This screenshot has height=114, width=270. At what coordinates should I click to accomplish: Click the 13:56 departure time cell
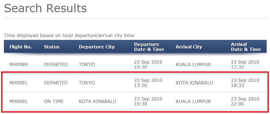click(148, 83)
